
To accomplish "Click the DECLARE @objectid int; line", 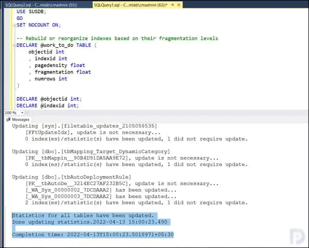I will tap(49, 99).
